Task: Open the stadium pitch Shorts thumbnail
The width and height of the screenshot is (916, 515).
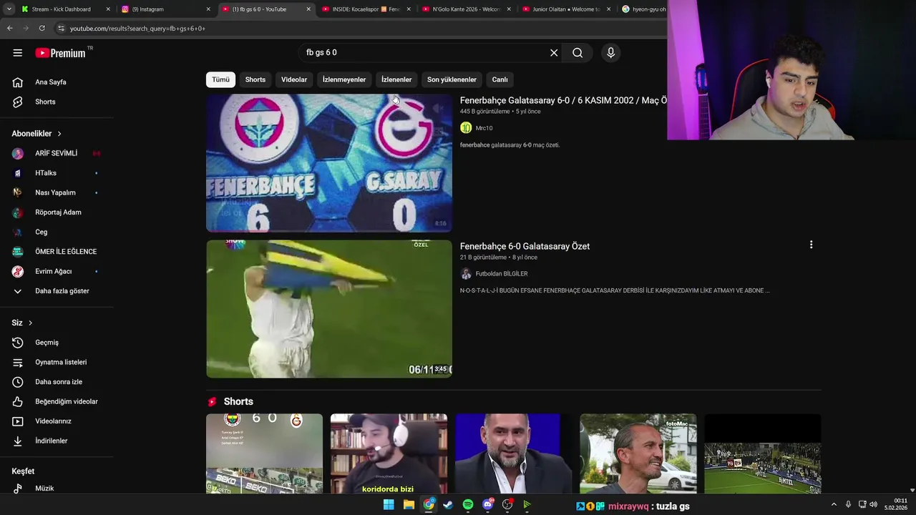Action: coord(762,453)
